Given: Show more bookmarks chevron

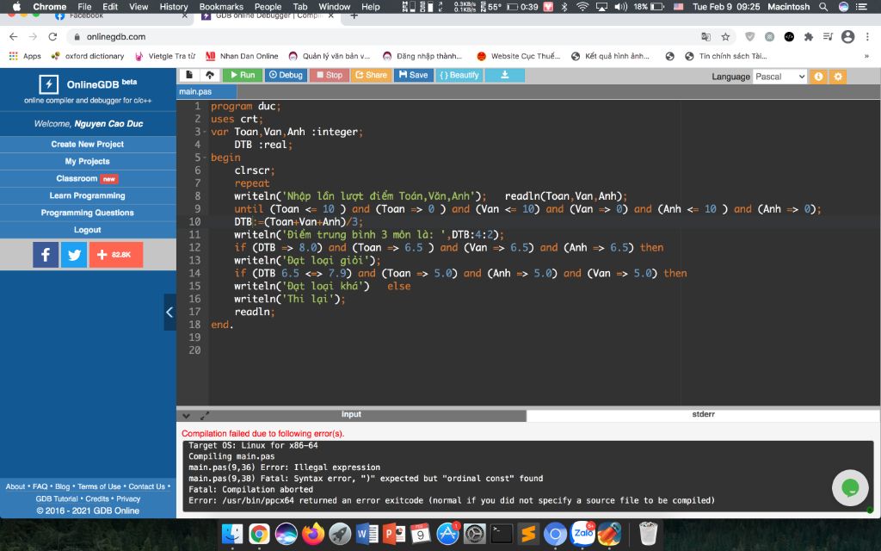Looking at the screenshot, I should 866,56.
